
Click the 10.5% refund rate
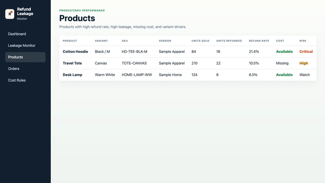(x=254, y=63)
